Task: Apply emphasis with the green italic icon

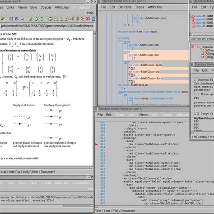Action: pos(31,19)
